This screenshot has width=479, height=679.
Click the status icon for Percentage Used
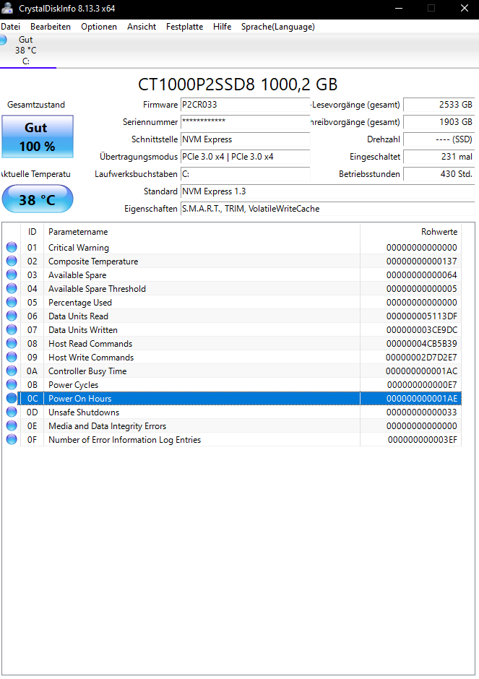coord(12,302)
